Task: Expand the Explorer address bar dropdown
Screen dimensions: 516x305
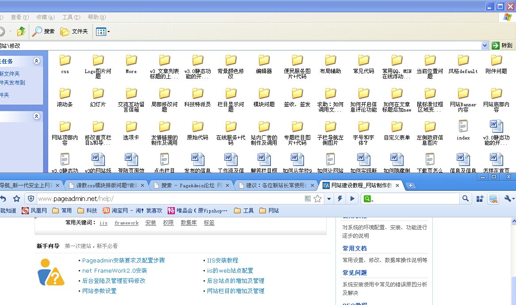Action: pos(485,46)
